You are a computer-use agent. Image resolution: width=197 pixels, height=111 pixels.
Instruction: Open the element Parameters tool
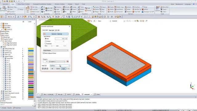pos(119,9)
